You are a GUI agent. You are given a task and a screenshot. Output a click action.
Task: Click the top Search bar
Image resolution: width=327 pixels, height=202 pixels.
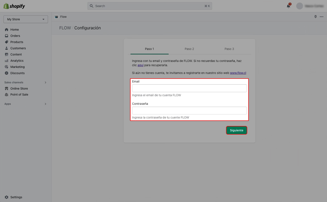click(150, 6)
